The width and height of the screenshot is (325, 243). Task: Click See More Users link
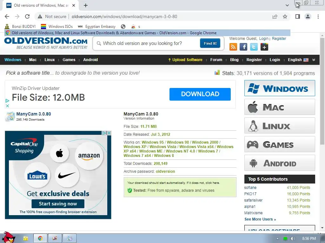tap(260, 219)
